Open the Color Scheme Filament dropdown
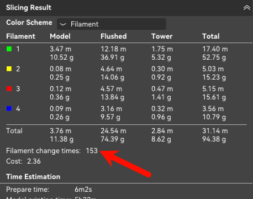The image size is (253, 199). pyautogui.click(x=112, y=24)
